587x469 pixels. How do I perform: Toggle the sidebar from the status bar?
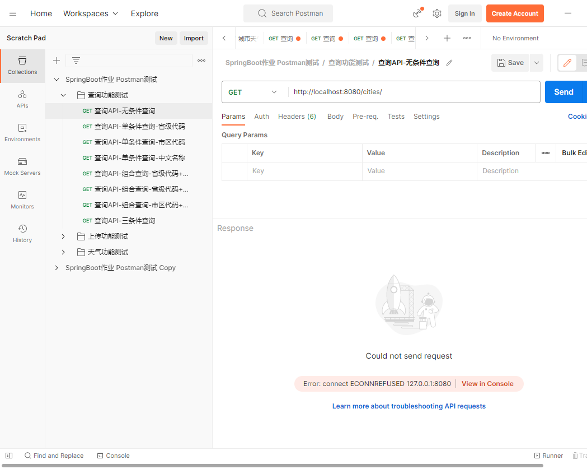9,456
